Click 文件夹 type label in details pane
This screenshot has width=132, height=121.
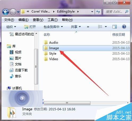27,114
